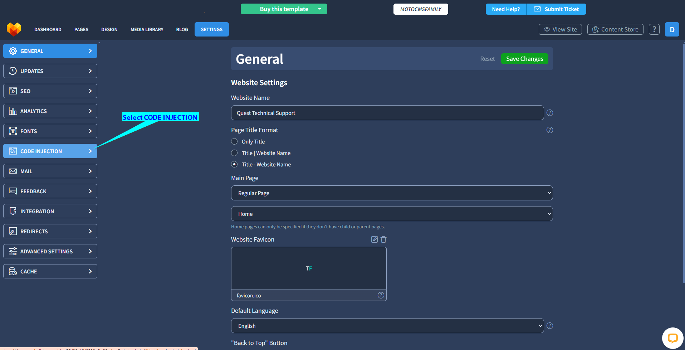Click the favicon preview thumbnail
This screenshot has width=685, height=350.
point(309,268)
